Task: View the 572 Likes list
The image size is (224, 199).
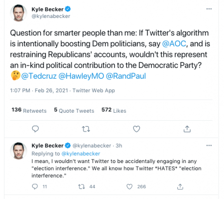Action: pos(114,110)
